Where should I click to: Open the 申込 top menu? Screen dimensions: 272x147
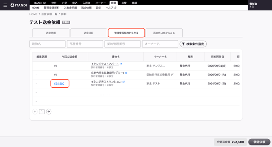coord(75,3)
